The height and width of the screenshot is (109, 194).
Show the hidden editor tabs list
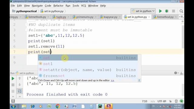click(x=181, y=17)
